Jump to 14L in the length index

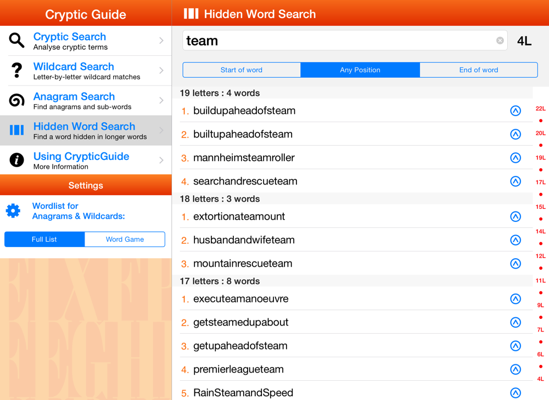point(541,231)
